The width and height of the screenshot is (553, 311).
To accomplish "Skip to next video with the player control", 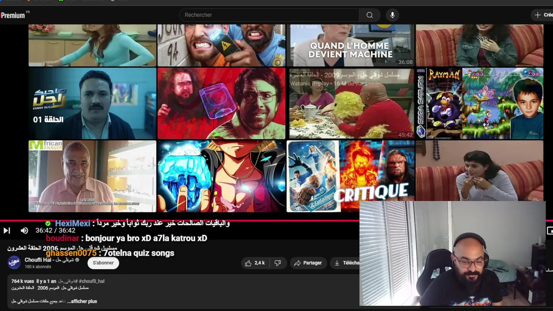I will (x=6, y=231).
